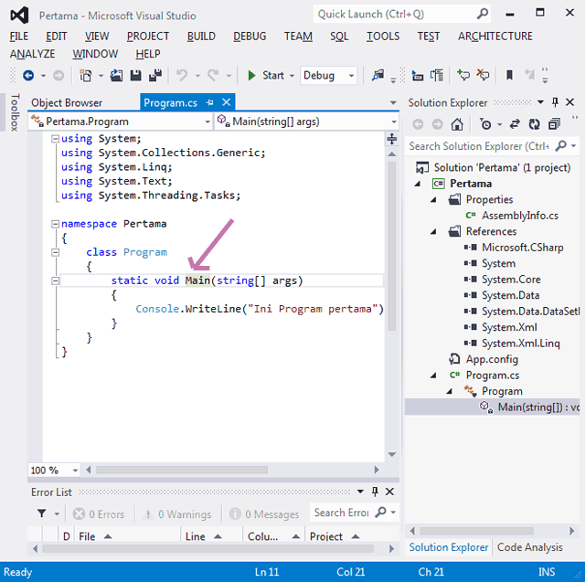585x582 pixels.
Task: Switch to the Code Analysis tab
Action: (x=530, y=547)
